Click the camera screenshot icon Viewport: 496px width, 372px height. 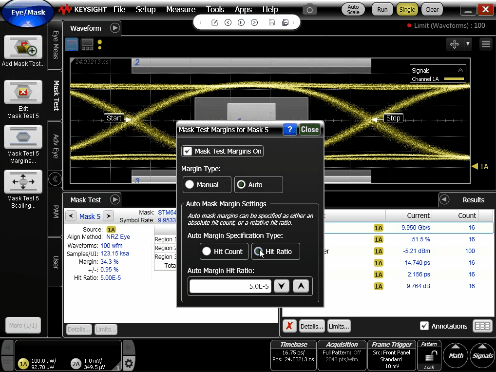click(x=309, y=10)
